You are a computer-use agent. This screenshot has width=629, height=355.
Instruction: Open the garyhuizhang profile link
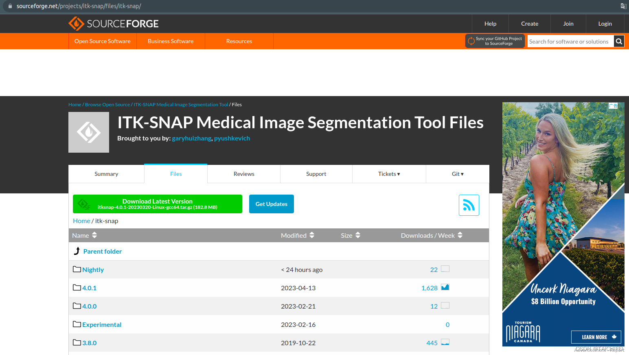191,138
